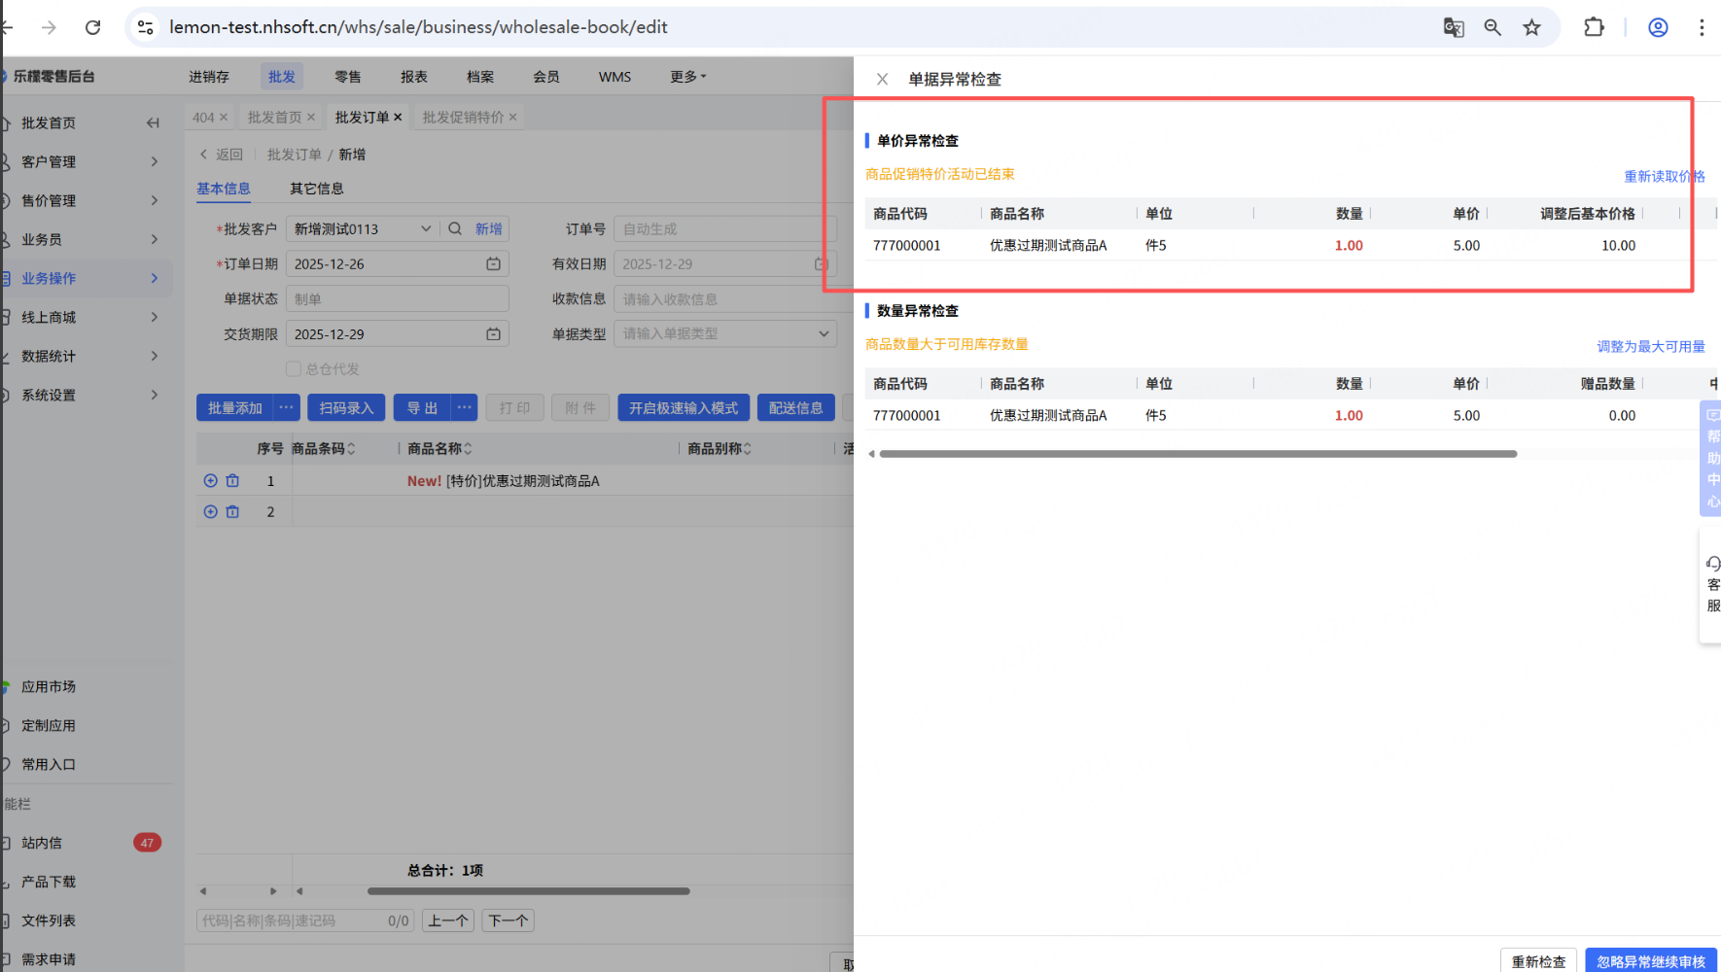Open the WMS top menu

(615, 76)
